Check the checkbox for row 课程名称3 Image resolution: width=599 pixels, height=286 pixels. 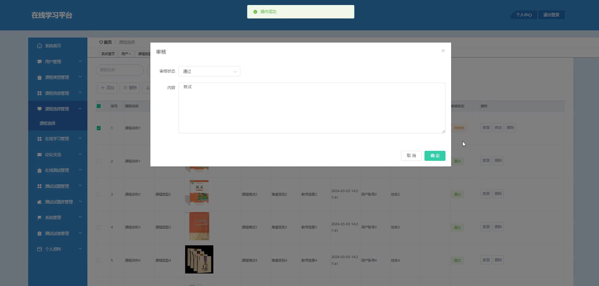pos(99,227)
